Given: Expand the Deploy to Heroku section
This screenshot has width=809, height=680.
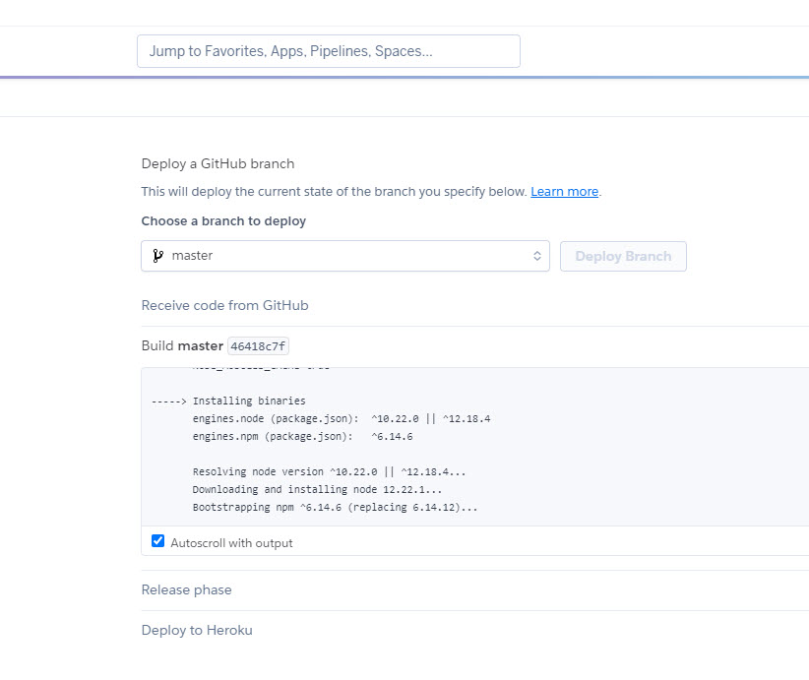Looking at the screenshot, I should 197,631.
